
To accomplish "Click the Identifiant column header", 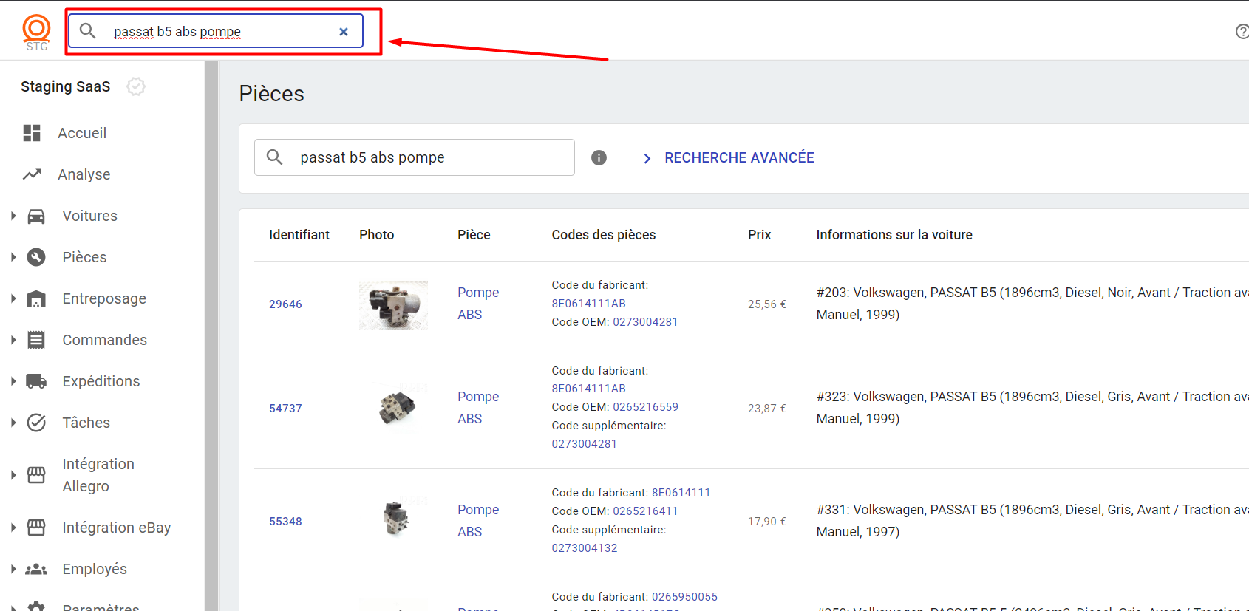I will pos(299,235).
